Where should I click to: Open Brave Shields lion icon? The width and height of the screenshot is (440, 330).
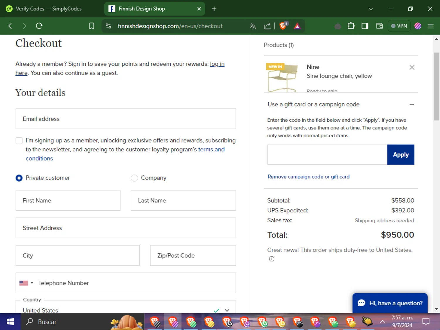(283, 26)
